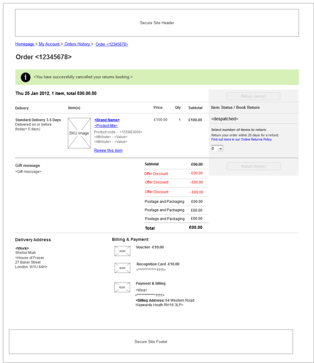Screen dimensions: 314x363
Task: Click the info icon in the green banner
Action: coord(25,77)
